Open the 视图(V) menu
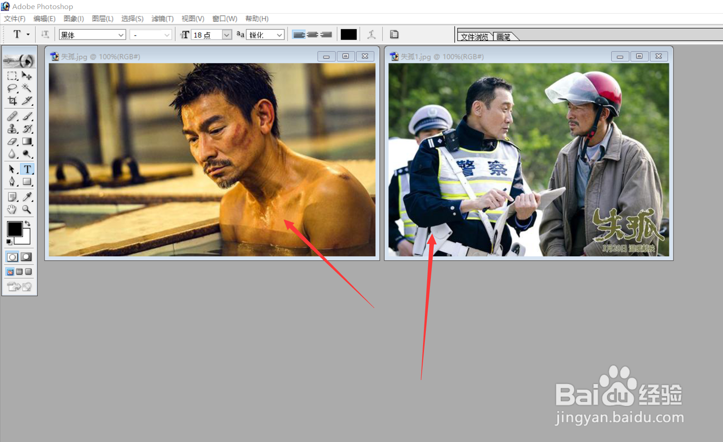The height and width of the screenshot is (442, 723). (193, 19)
